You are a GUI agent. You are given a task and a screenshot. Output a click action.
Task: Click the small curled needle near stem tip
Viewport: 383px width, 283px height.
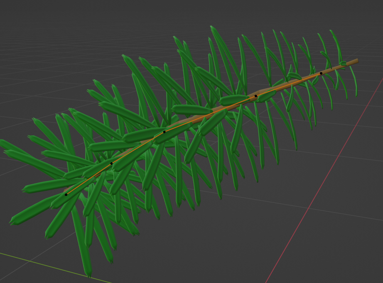click(343, 63)
